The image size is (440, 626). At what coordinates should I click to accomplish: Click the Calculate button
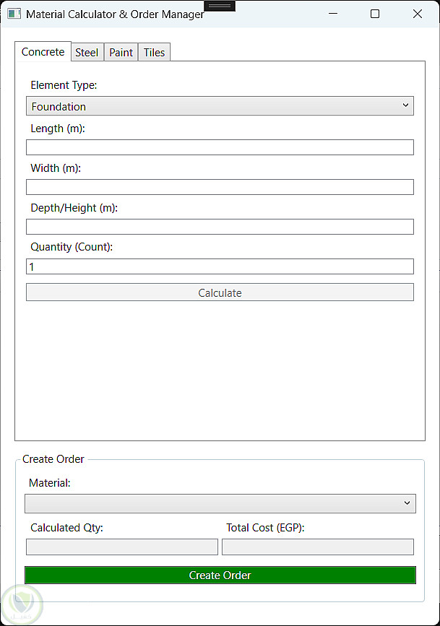220,292
